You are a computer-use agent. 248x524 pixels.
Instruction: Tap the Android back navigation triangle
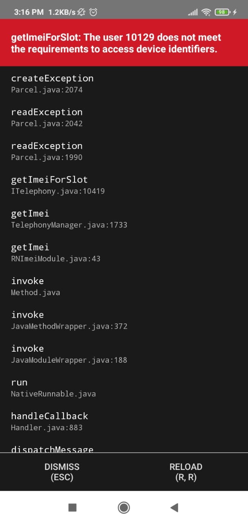174,508
